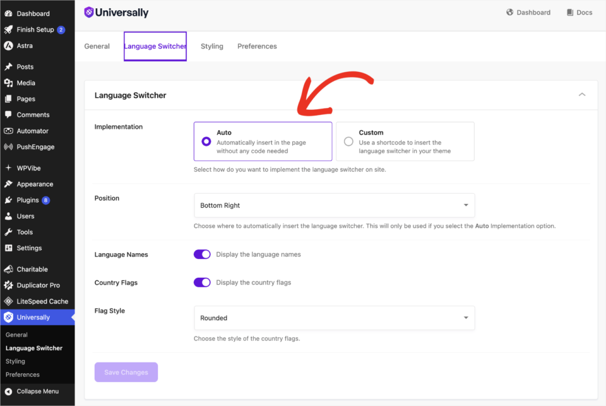Click the Duplicator Pro gear icon
Image resolution: width=606 pixels, height=406 pixels.
(x=8, y=285)
